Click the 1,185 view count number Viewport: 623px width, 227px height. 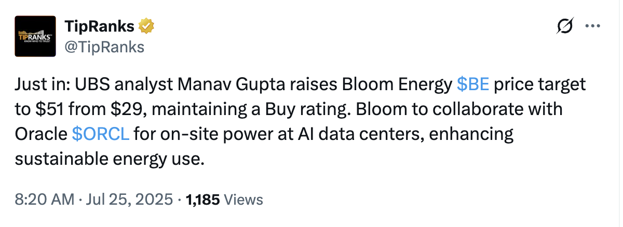click(x=203, y=200)
